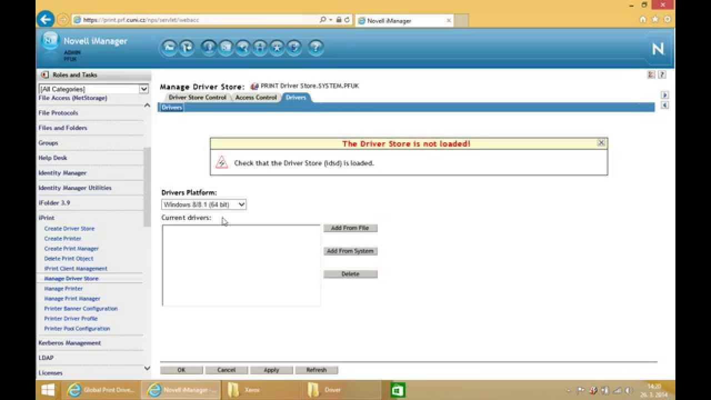Click the Exit icon in iManager toolbar

click(x=186, y=48)
